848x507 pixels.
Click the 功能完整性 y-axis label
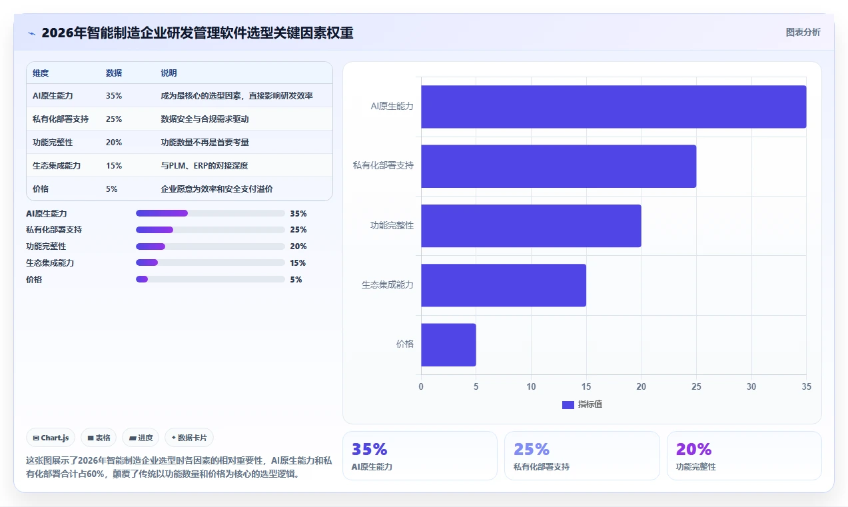(392, 226)
